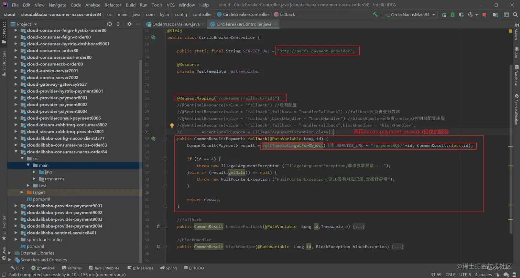This screenshot has width=520, height=278.
Task: Open the Maven tool window
Action: 516,32
